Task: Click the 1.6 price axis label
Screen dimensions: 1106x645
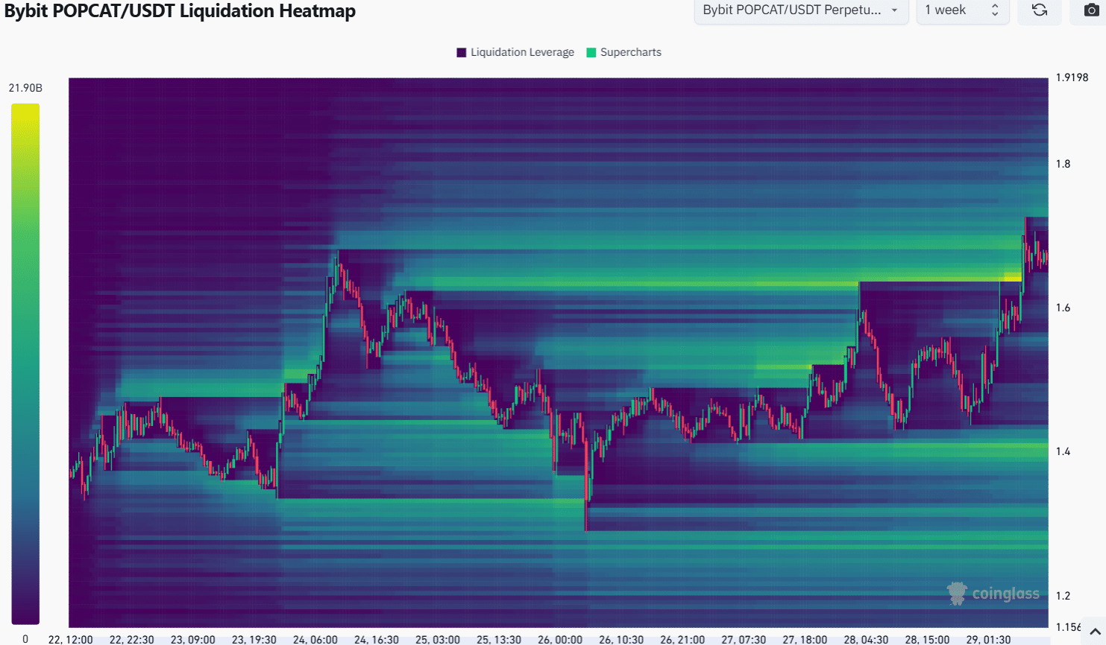Action: [x=1063, y=308]
